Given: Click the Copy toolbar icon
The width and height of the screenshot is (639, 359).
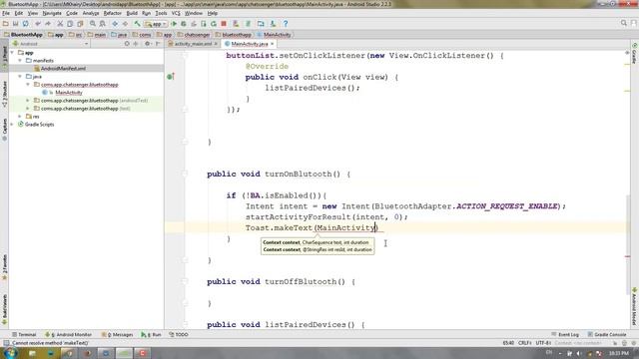Looking at the screenshot, I should click(x=70, y=24).
